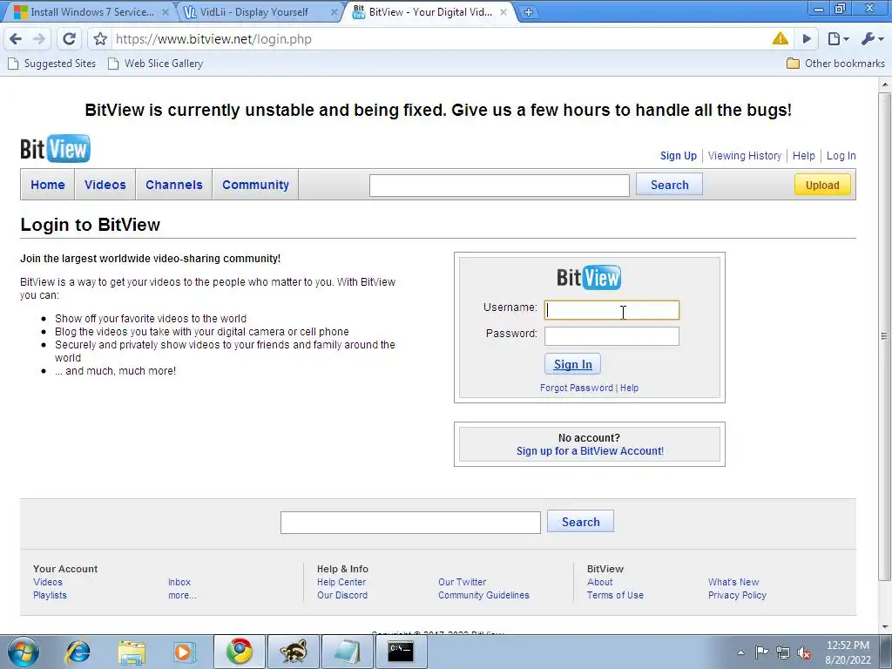Select the BitView browser tab
Screen dimensions: 892x669
coord(430,12)
